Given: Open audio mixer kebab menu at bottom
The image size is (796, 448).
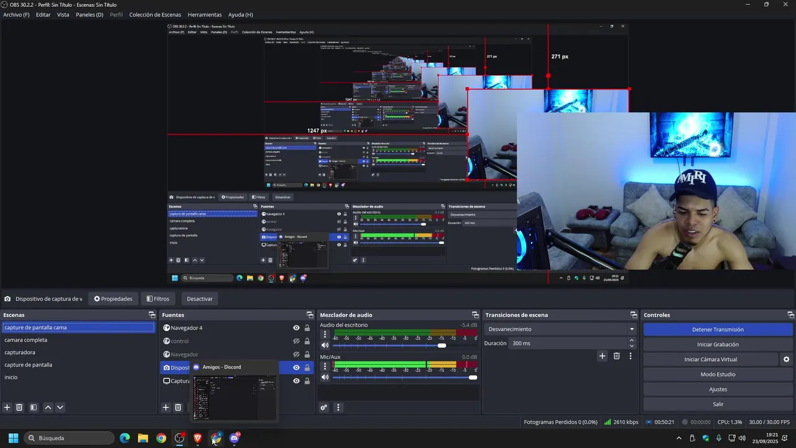Looking at the screenshot, I should pos(338,408).
